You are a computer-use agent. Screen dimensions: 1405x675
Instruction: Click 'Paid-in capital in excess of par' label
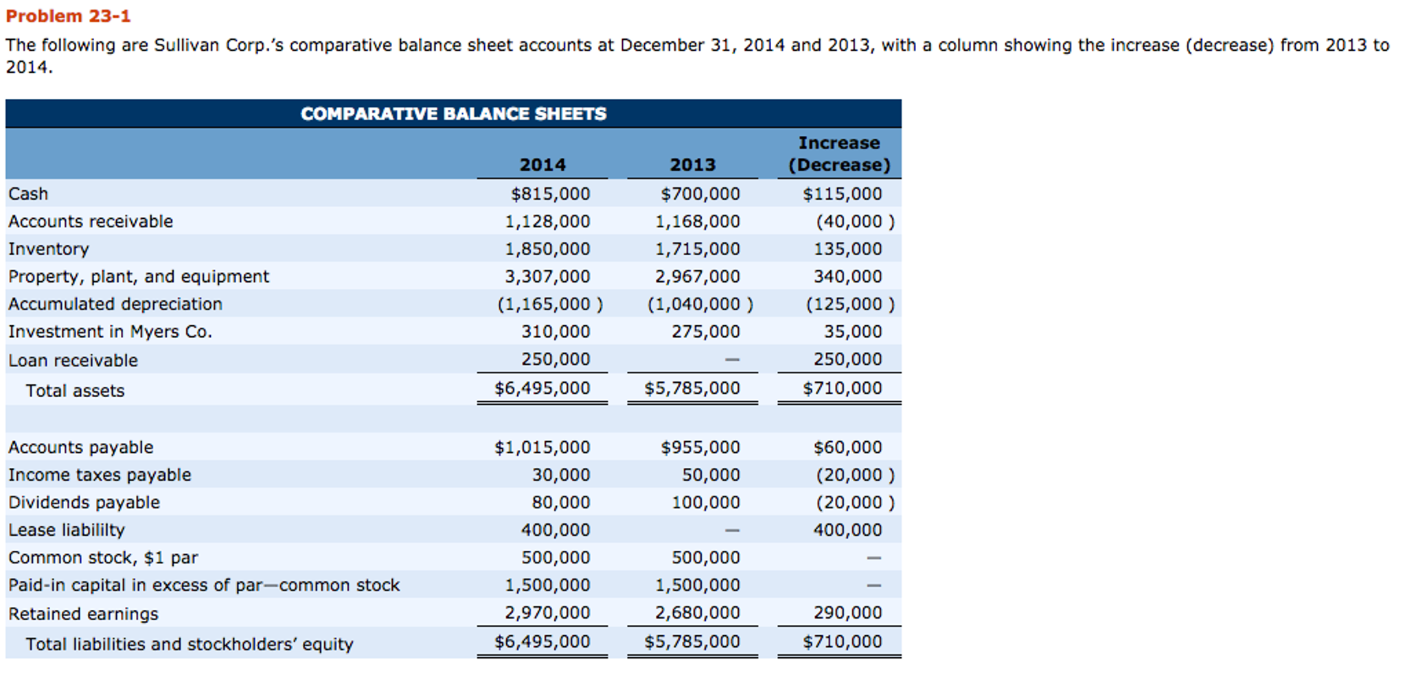click(x=204, y=586)
